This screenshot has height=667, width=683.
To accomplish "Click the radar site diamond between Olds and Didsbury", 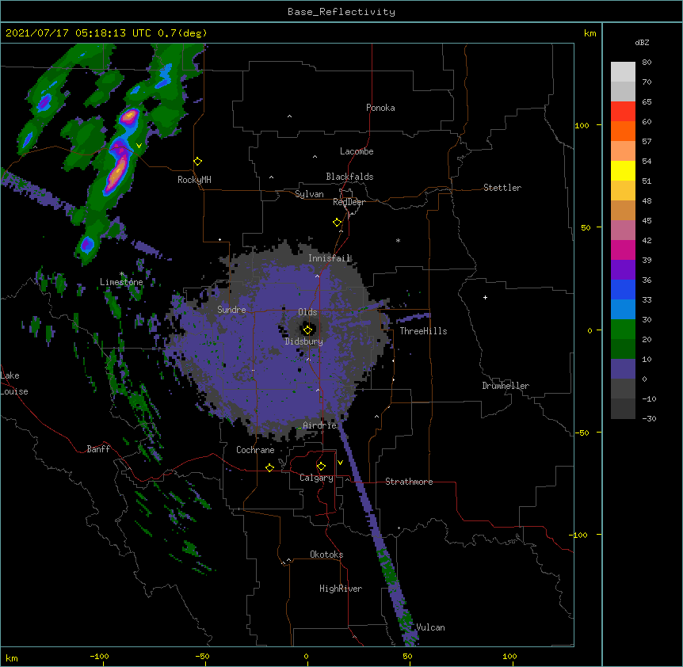I will tap(307, 330).
